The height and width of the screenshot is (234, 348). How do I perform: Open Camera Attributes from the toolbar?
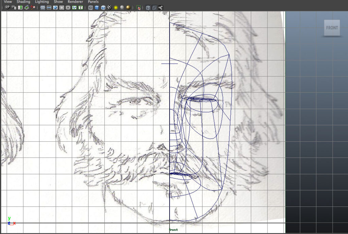click(14, 7)
